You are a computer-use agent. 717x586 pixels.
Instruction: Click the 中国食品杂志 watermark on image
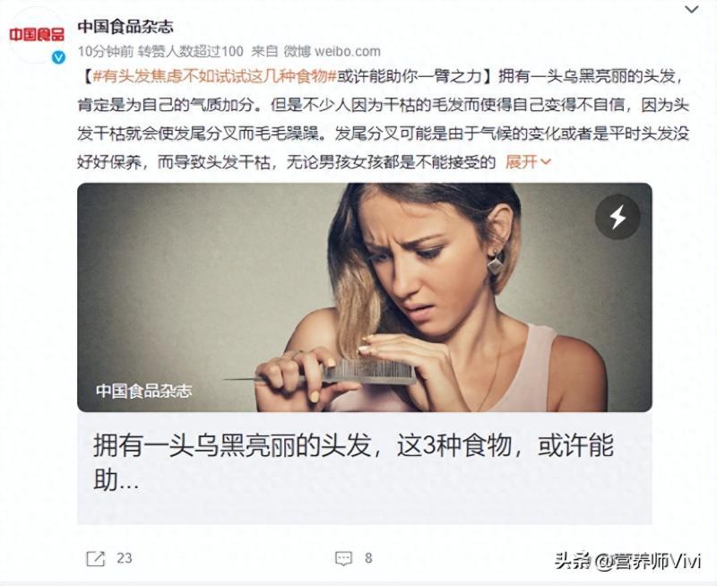click(x=143, y=392)
